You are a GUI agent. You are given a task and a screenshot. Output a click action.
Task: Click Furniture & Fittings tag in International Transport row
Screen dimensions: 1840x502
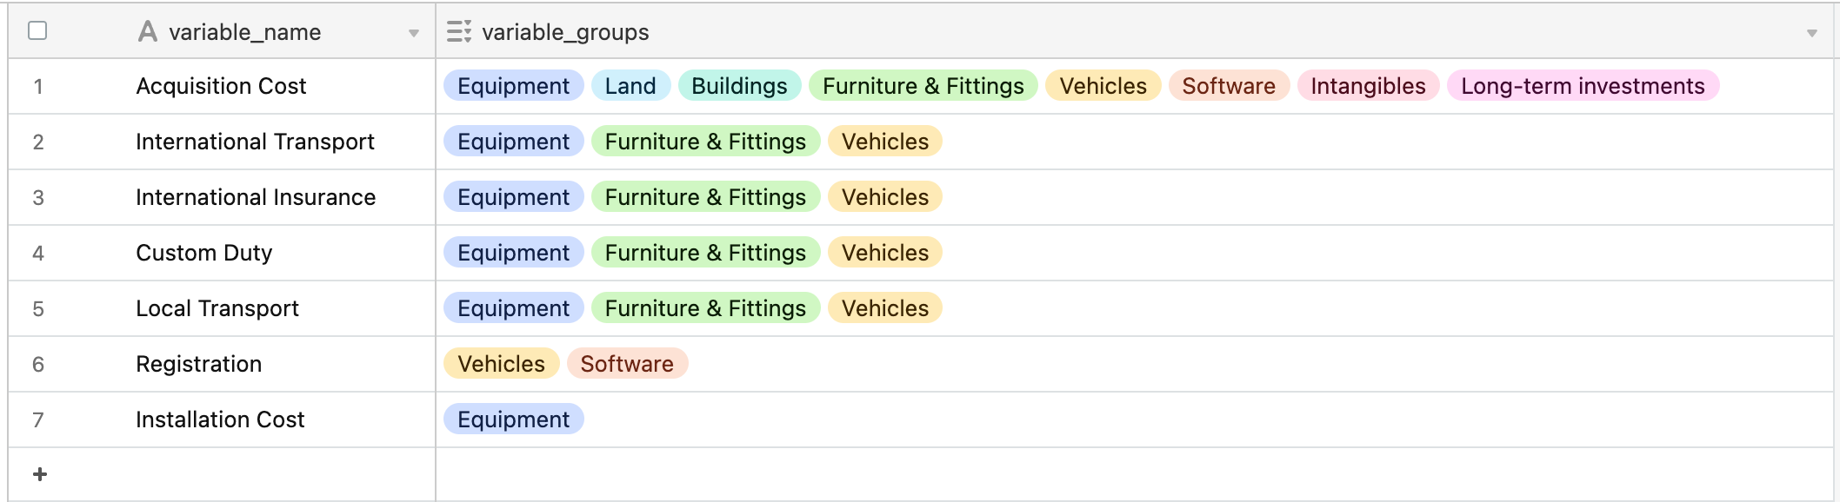click(x=706, y=142)
